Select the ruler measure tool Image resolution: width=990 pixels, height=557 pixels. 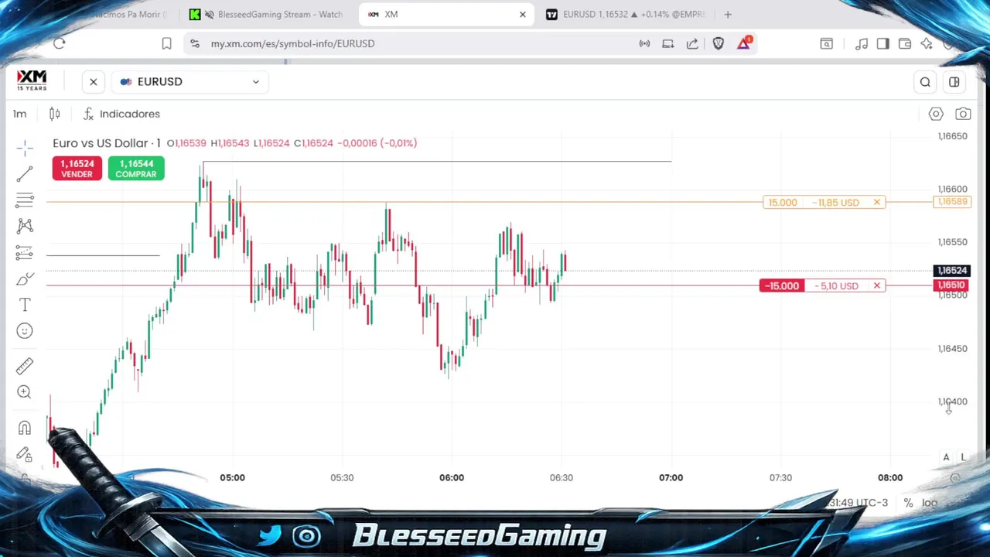point(25,365)
